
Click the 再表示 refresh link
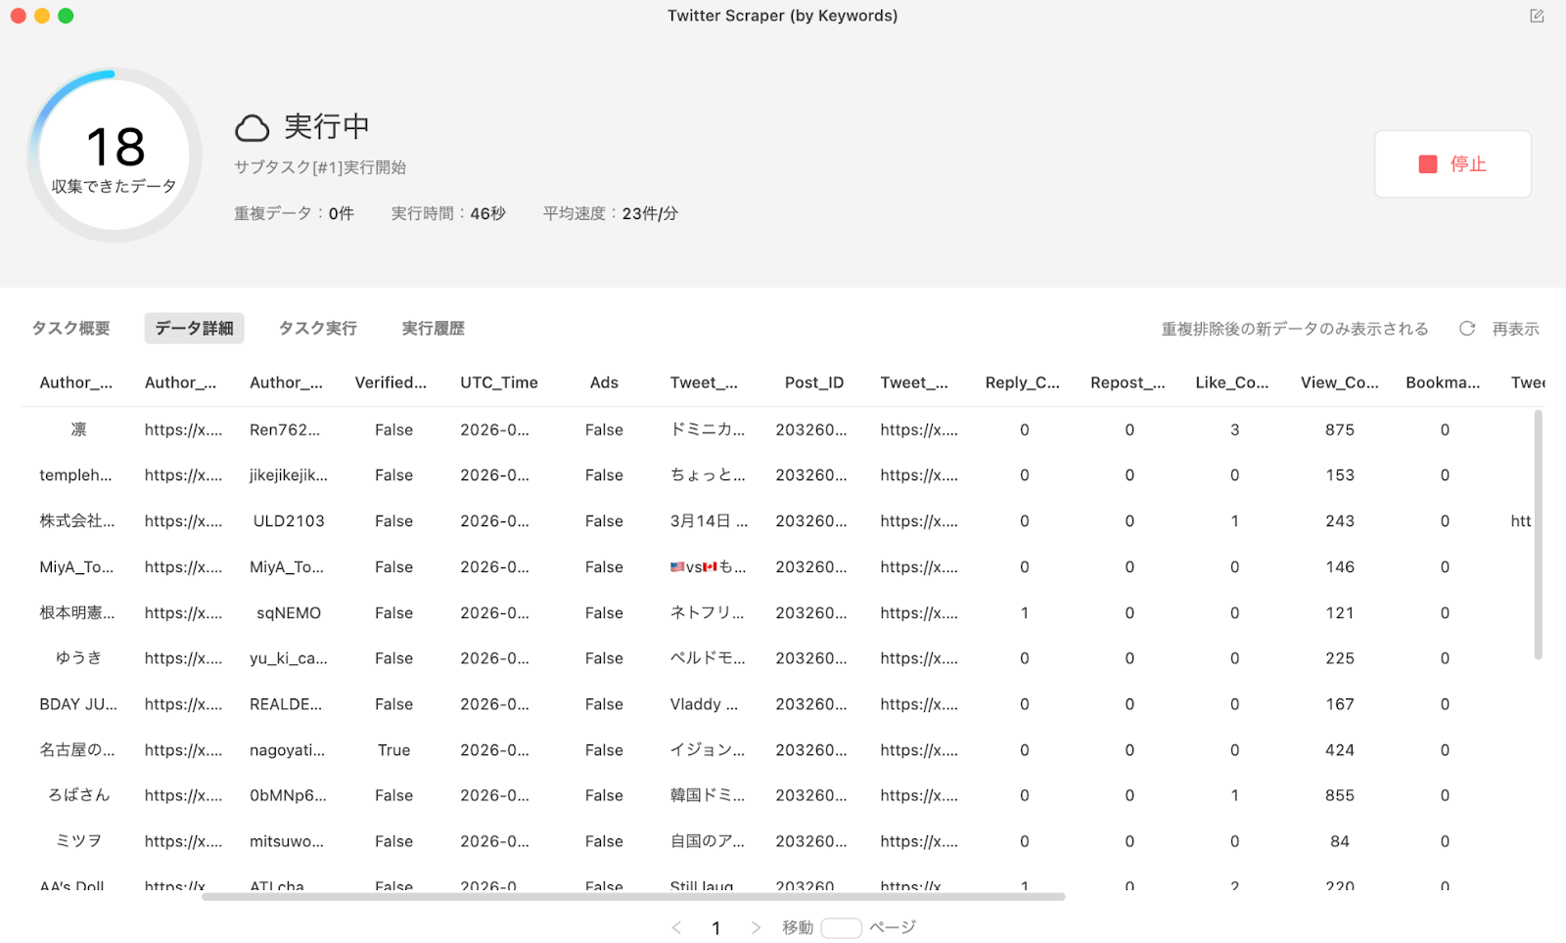(x=1515, y=329)
